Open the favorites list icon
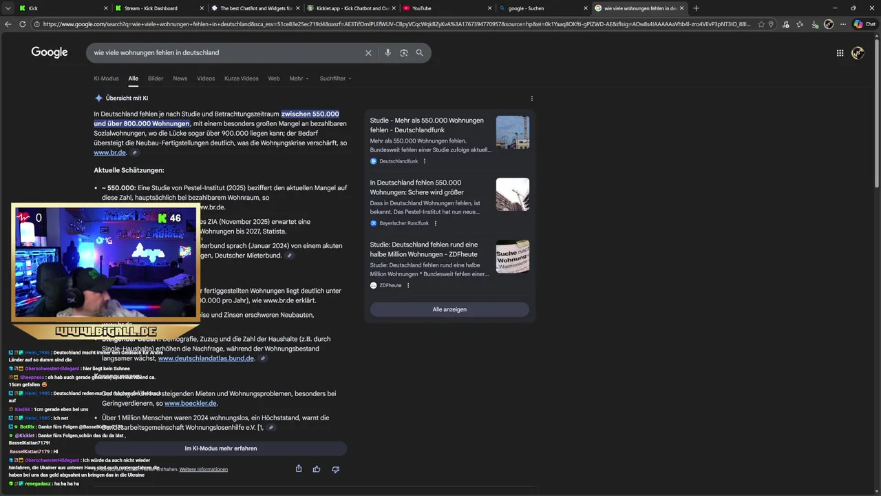The width and height of the screenshot is (881, 496). pos(800,24)
